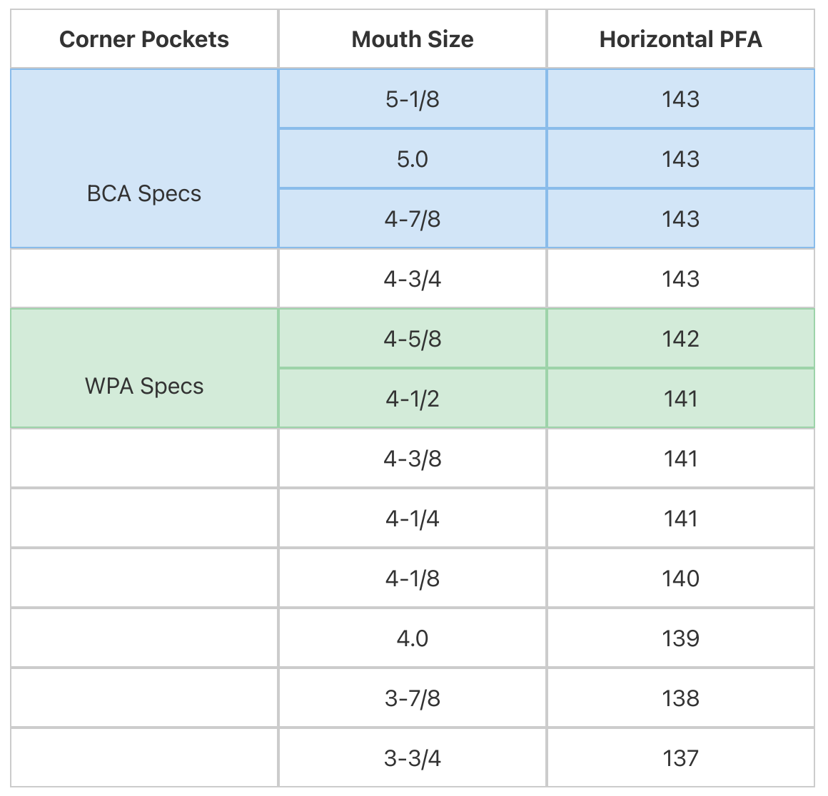Click the Horizontal PFA column header
Image resolution: width=828 pixels, height=796 pixels.
point(680,39)
